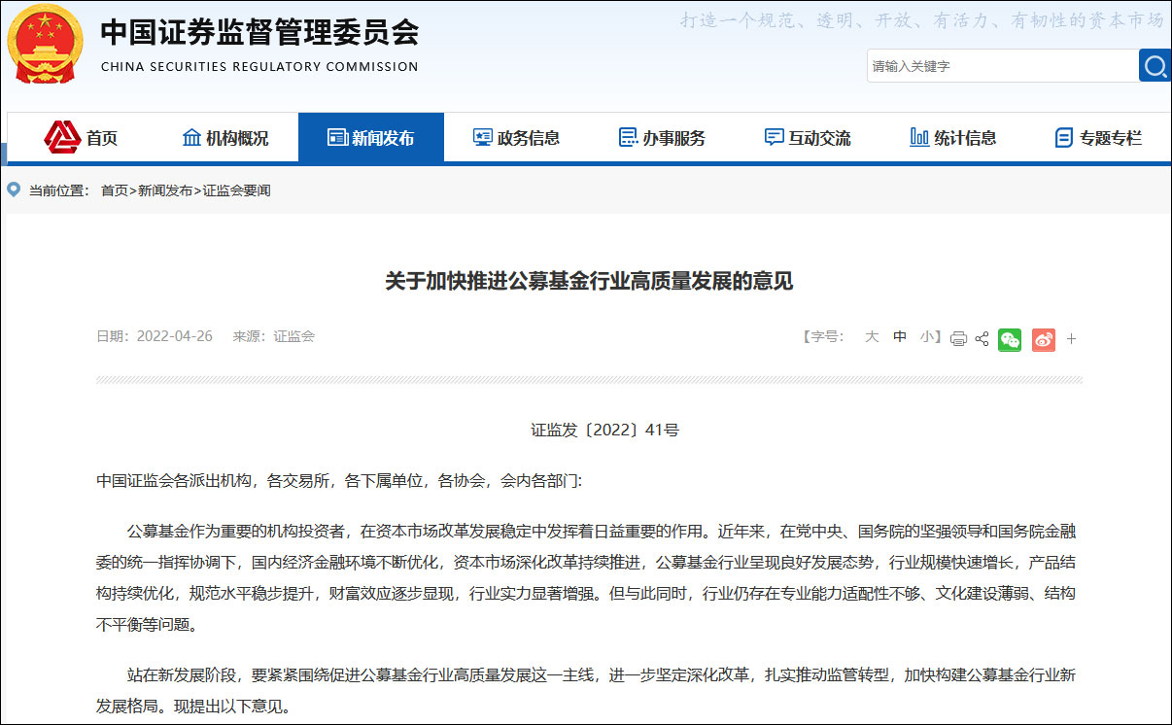This screenshot has height=725, width=1172.
Task: Click the document icon beside 专题专栏
Action: [x=1064, y=138]
